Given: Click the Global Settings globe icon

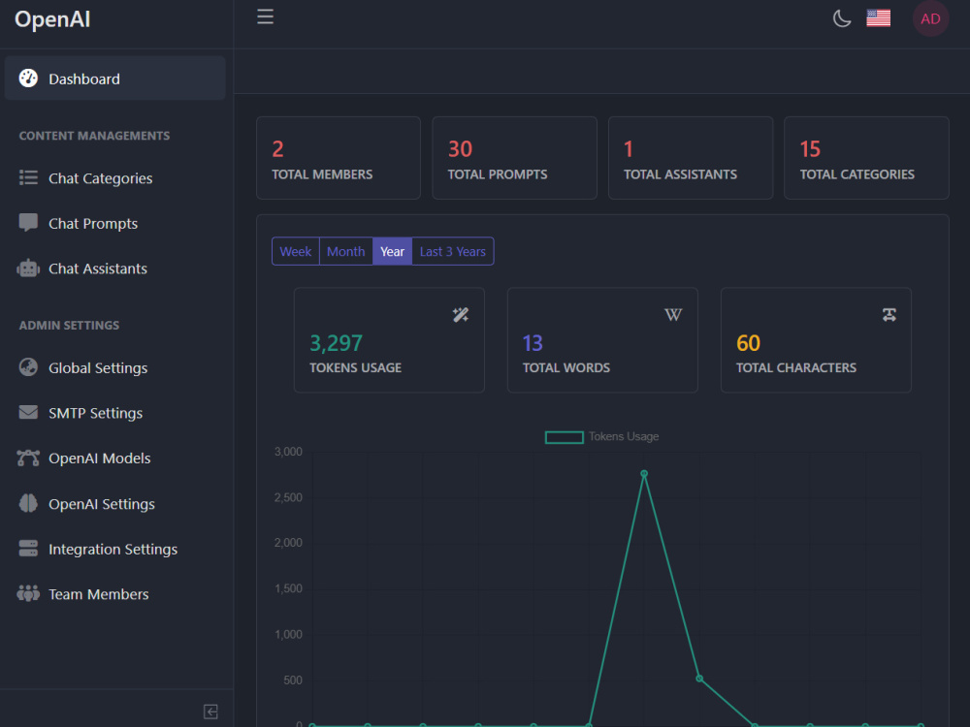Looking at the screenshot, I should click(28, 367).
